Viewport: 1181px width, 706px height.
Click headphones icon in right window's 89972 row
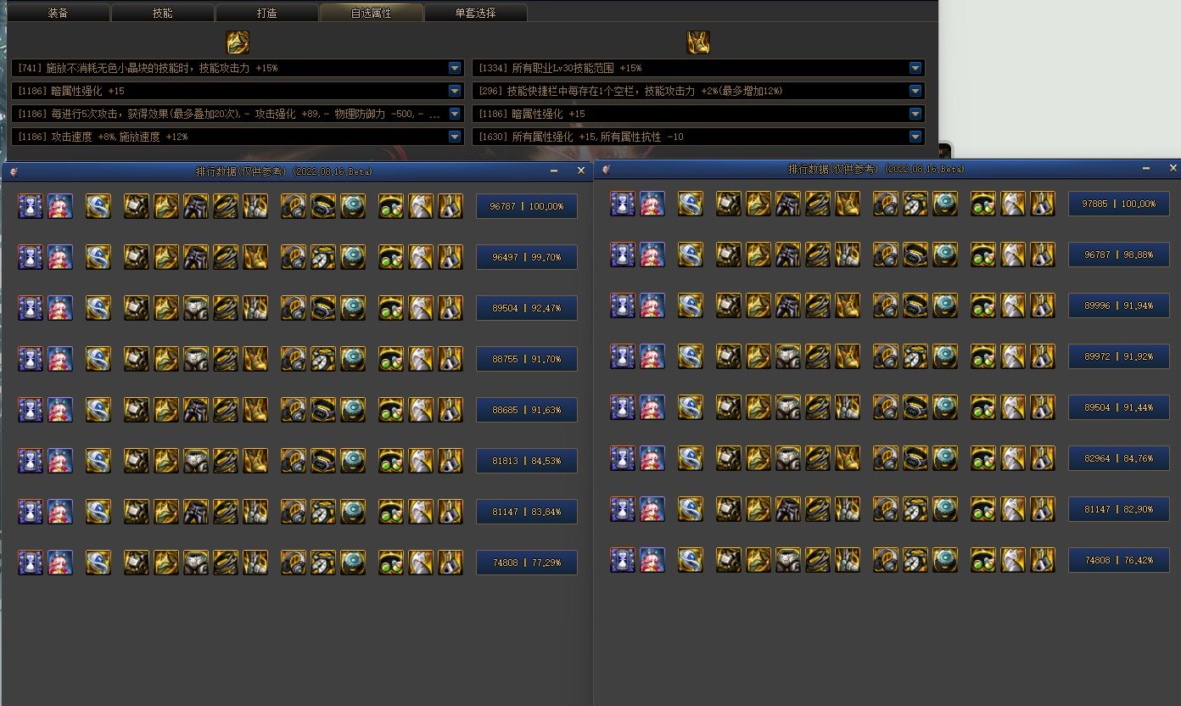pyautogui.click(x=886, y=356)
